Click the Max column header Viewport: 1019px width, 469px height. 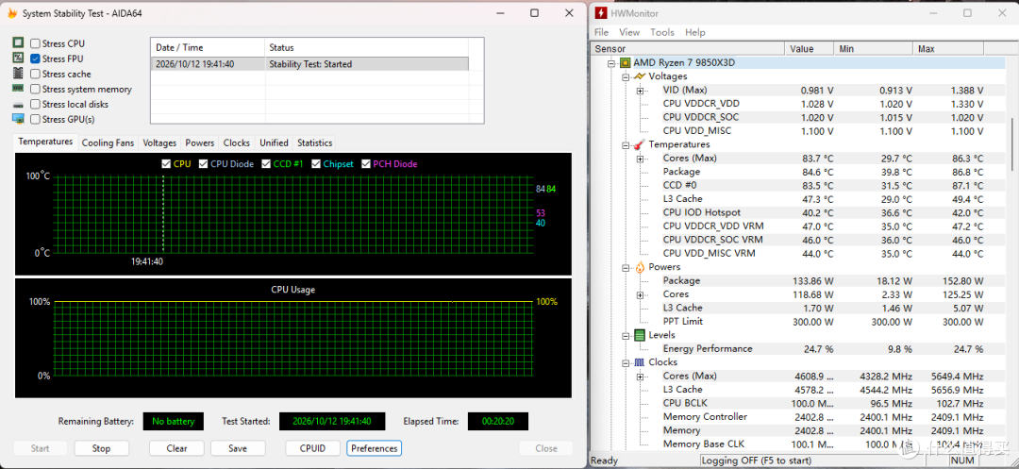tap(948, 49)
